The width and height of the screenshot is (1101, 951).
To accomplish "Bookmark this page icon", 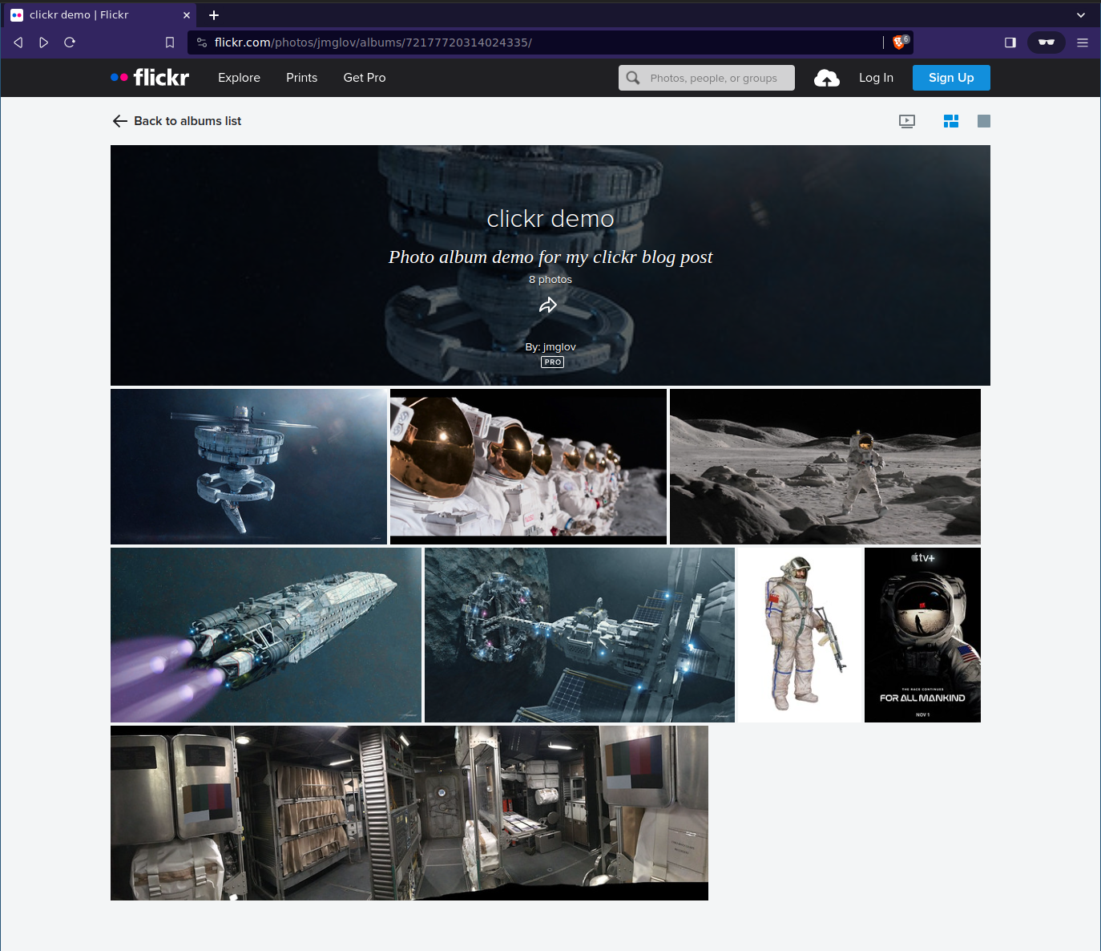I will pyautogui.click(x=170, y=42).
